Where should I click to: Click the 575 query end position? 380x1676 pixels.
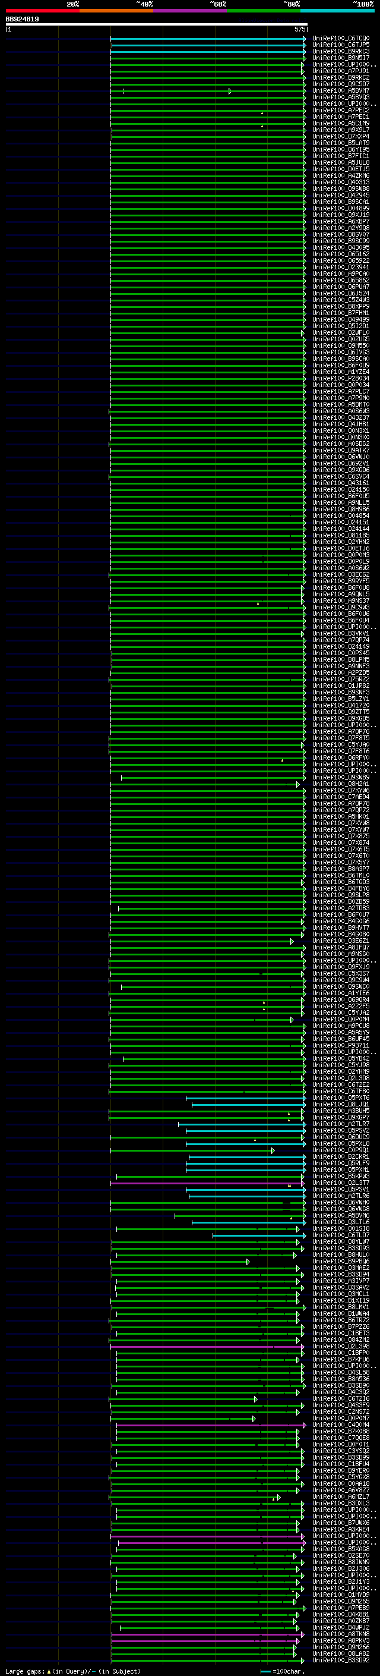pos(299,30)
